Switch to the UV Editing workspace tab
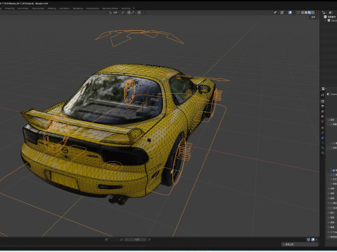Viewport: 337px width, 252px height. click(23, 8)
